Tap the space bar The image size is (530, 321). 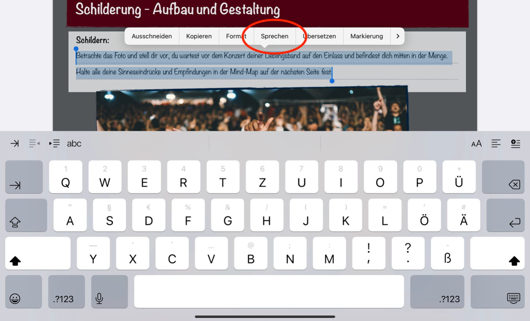tap(269, 291)
